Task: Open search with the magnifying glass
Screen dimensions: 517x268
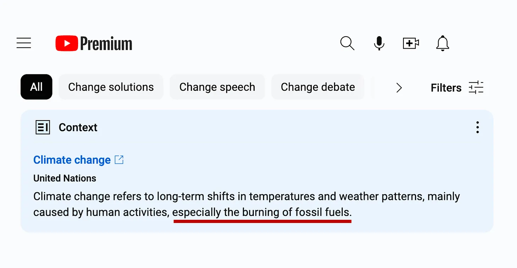Action: 347,43
